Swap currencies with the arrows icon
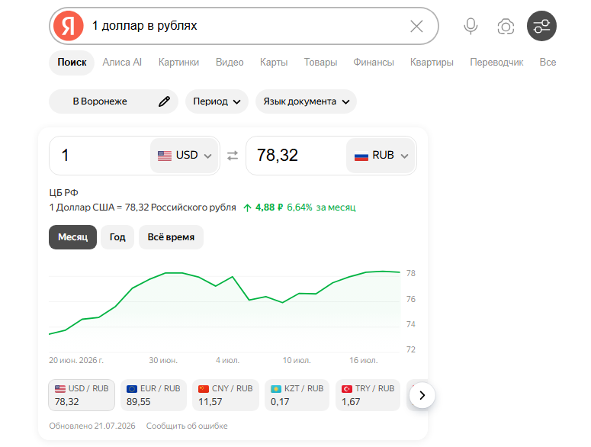This screenshot has width=591, height=447. tap(233, 156)
